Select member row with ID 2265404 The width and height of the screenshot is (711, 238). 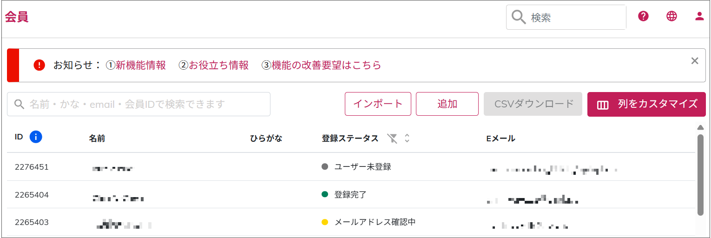coord(32,195)
